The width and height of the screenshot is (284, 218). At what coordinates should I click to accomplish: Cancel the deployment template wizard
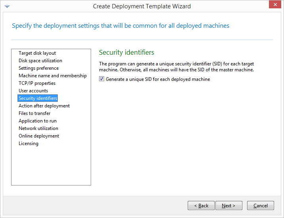(261, 206)
